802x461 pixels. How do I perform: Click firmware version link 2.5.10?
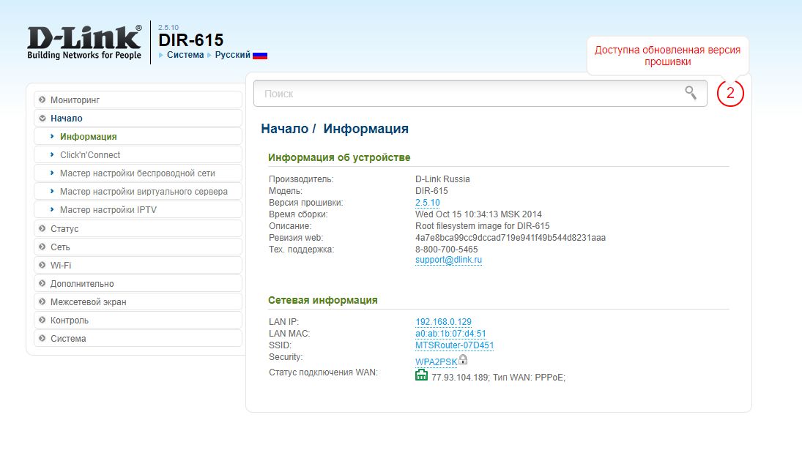pos(427,203)
